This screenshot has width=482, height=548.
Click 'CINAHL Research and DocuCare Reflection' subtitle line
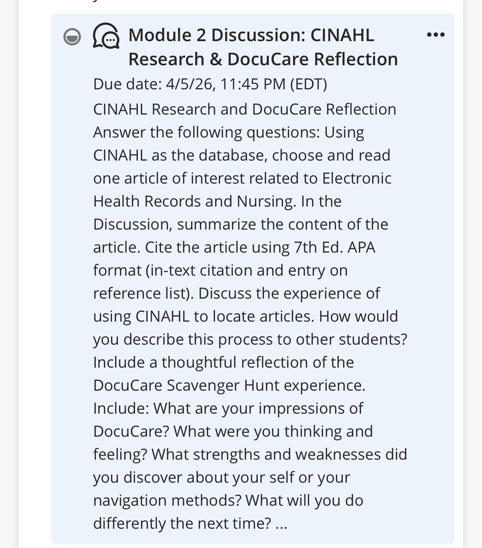coord(245,109)
